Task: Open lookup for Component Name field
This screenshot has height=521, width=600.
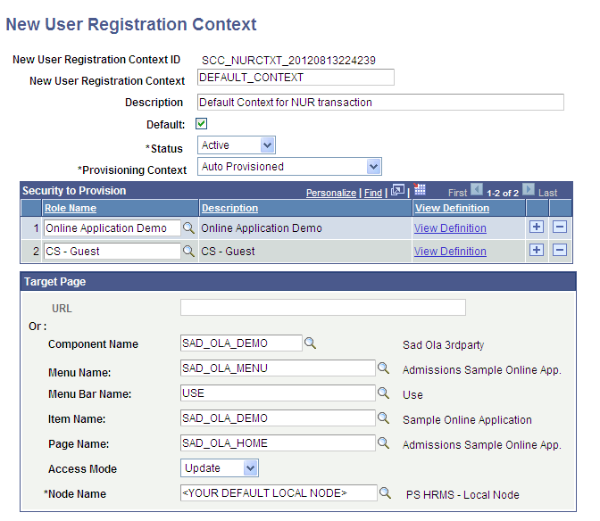Action: 310,343
